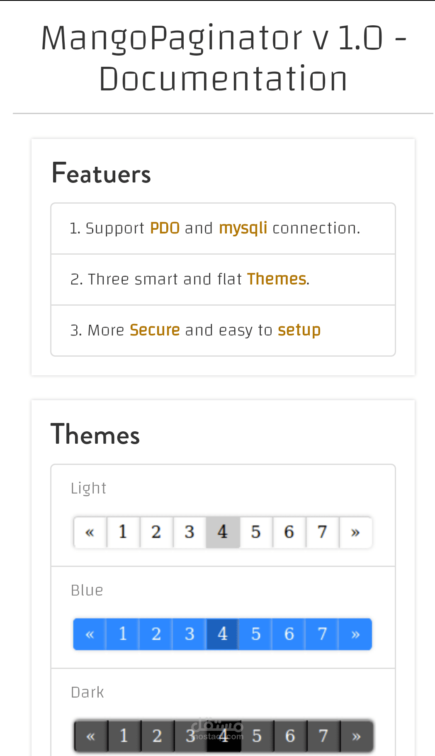Viewport: 435px width, 756px height.
Task: Click highlighted page 4 in Light paginator
Action: coord(223,532)
